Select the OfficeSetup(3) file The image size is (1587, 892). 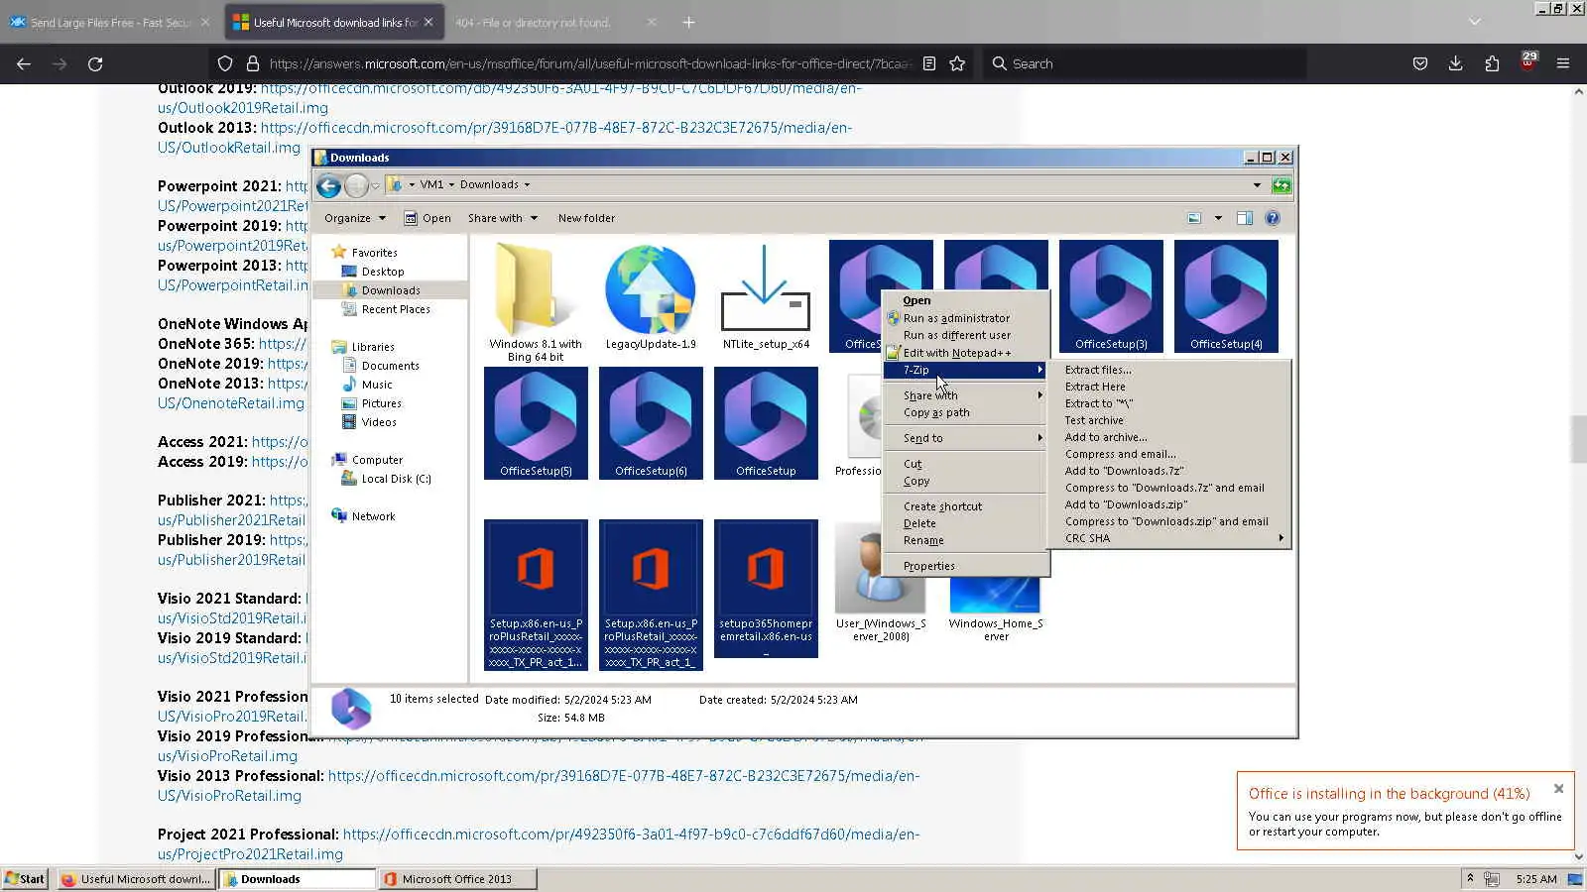pos(1111,295)
